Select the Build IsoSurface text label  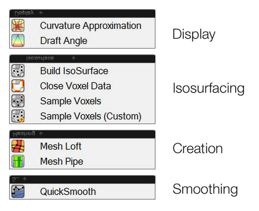click(74, 71)
